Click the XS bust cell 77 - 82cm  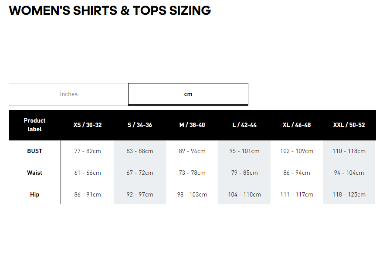[x=88, y=151]
